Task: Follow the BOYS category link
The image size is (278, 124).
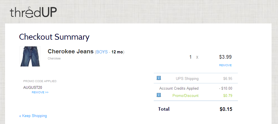Action: coord(102,52)
